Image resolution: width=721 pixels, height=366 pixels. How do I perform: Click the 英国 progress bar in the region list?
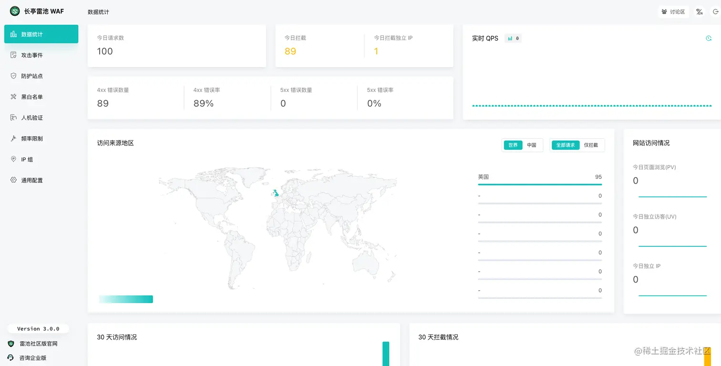pos(540,184)
